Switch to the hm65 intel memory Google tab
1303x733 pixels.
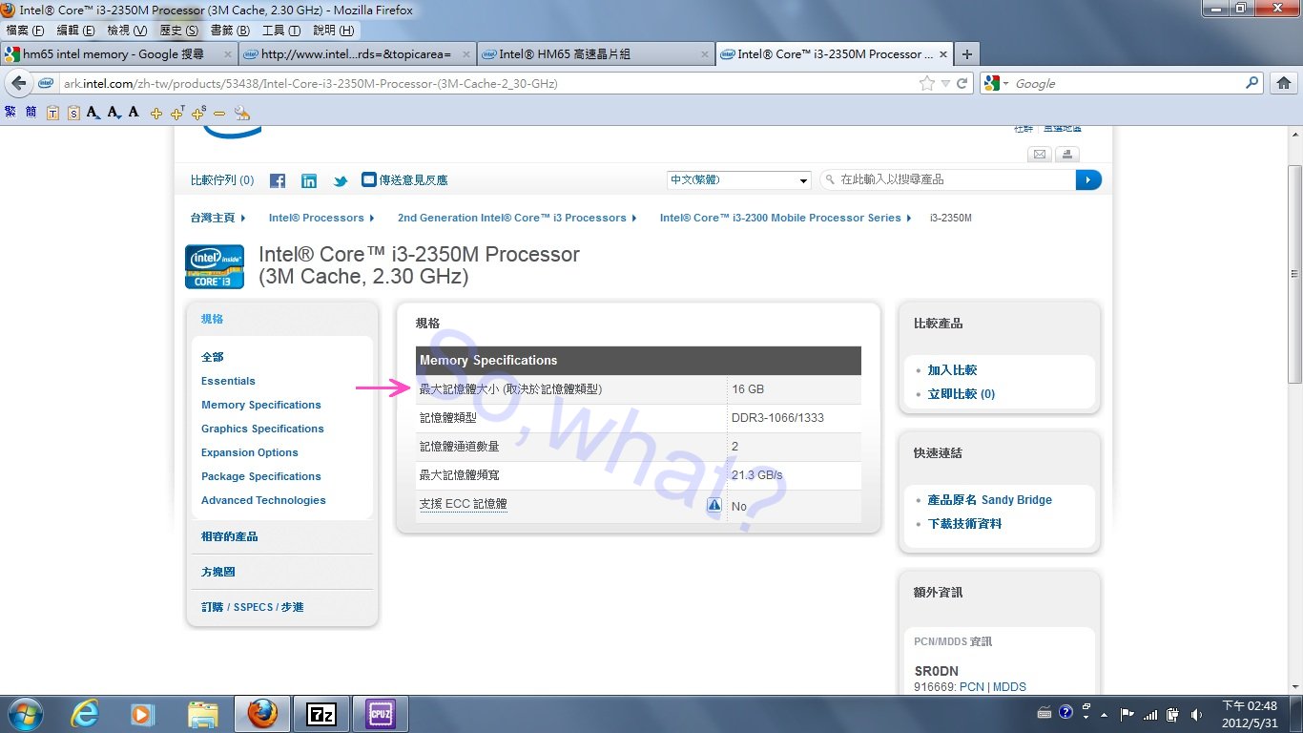118,54
